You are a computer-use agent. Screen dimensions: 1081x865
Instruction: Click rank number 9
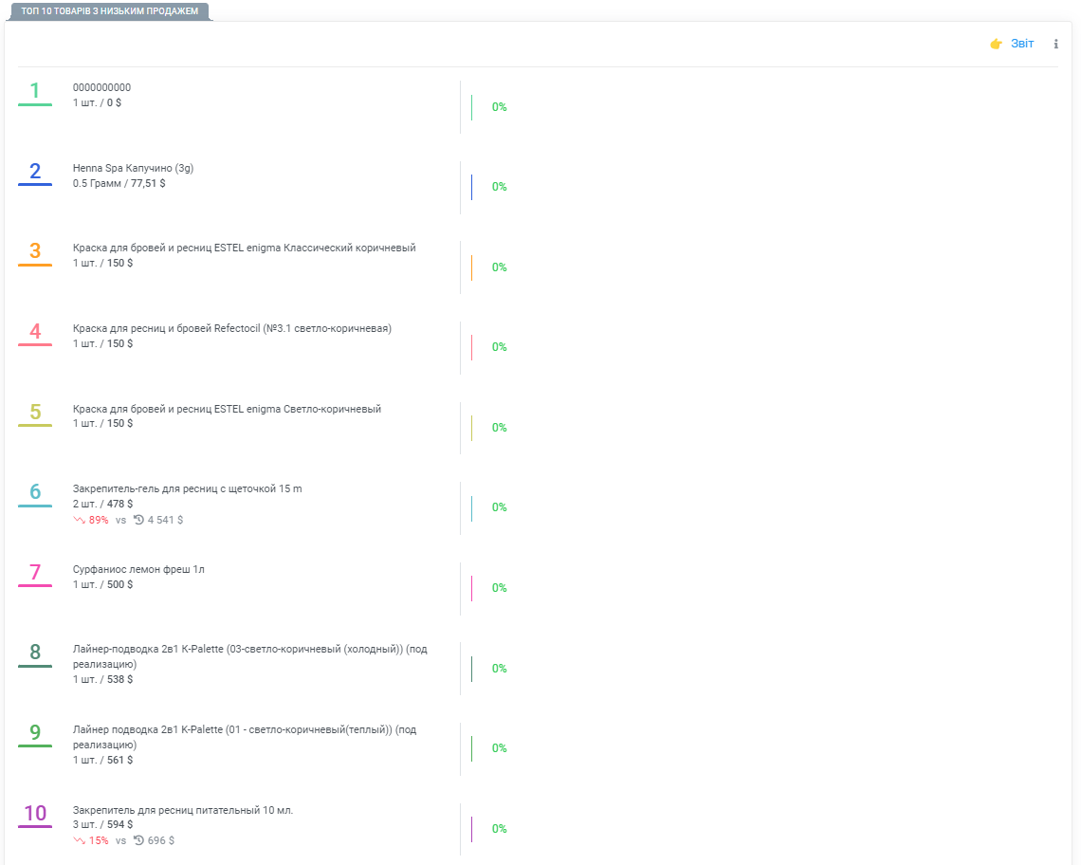[35, 732]
